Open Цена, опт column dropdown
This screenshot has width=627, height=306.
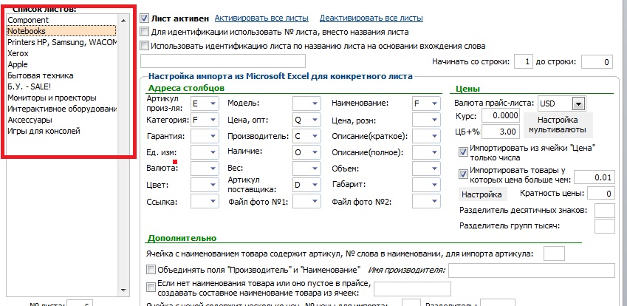tap(315, 120)
